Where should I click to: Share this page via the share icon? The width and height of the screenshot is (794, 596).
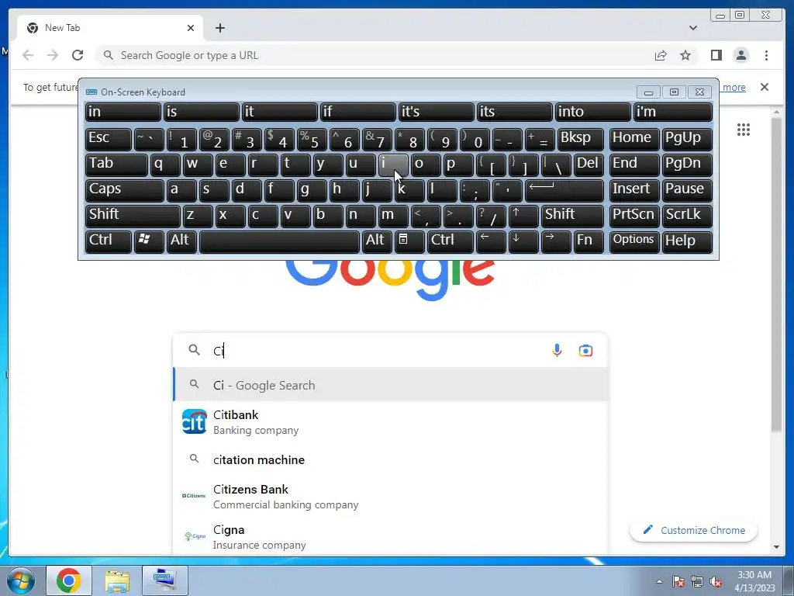pos(661,55)
